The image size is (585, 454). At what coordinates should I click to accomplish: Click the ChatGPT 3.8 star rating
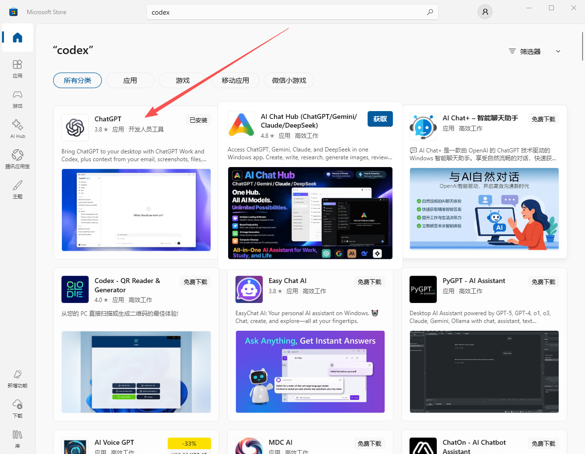click(x=101, y=130)
